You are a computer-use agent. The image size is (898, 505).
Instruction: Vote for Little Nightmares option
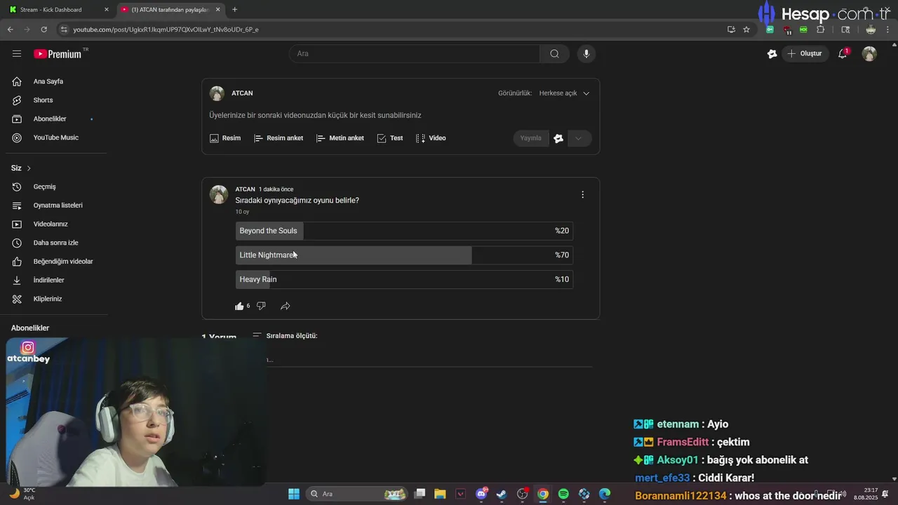404,255
